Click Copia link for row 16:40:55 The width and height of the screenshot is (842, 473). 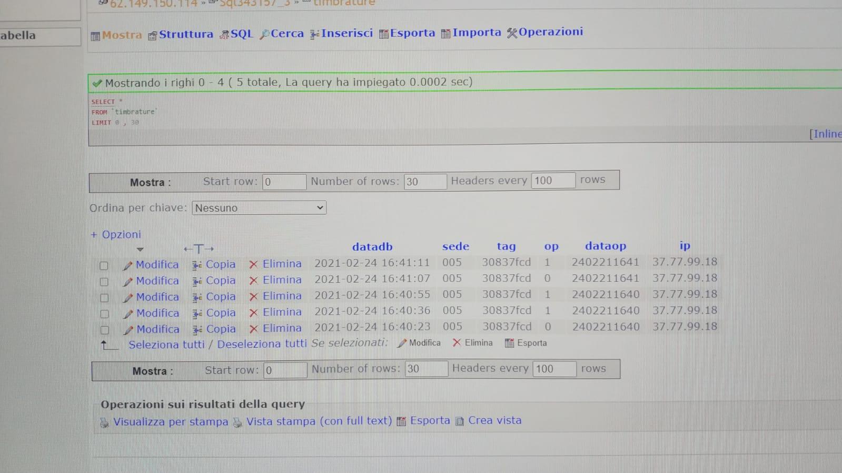coord(221,297)
